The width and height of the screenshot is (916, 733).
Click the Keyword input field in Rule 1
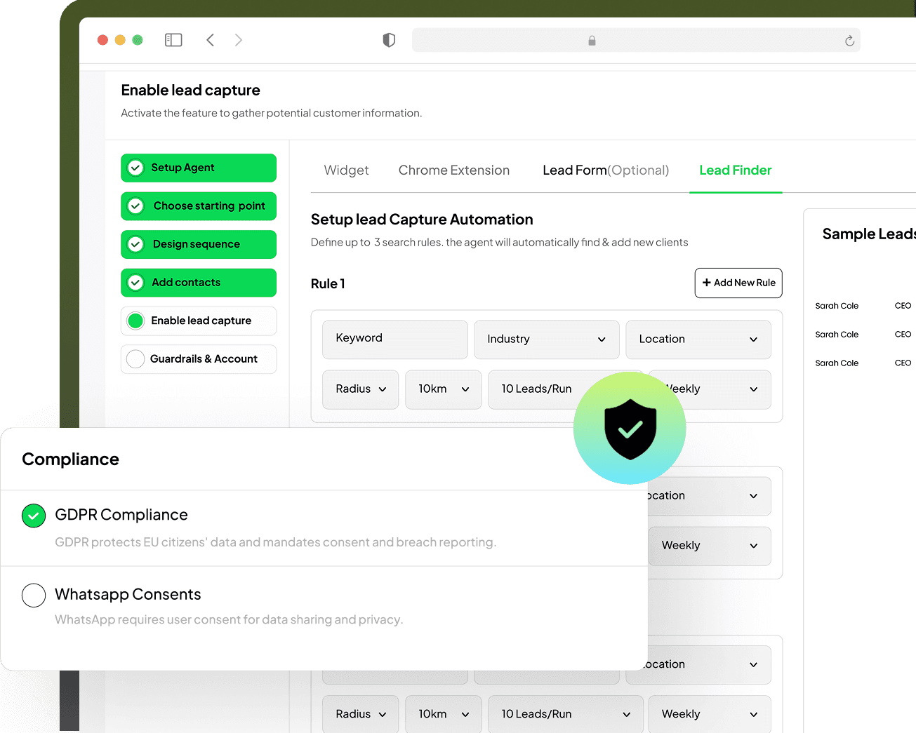pyautogui.click(x=395, y=339)
